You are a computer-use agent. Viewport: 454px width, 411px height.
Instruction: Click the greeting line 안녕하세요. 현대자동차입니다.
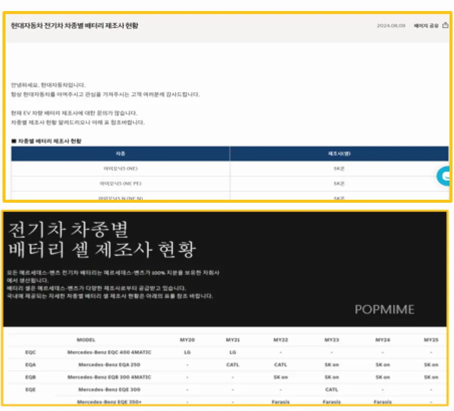pos(48,85)
